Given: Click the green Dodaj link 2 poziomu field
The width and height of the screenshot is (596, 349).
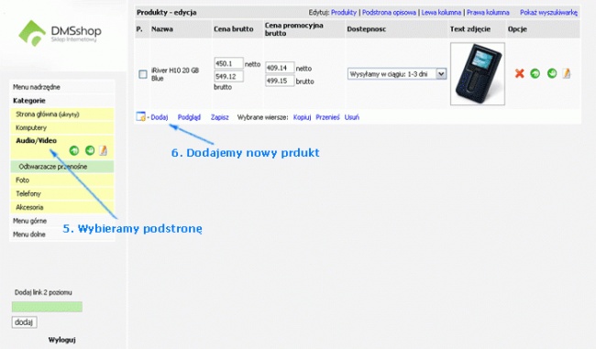Looking at the screenshot, I should [x=47, y=307].
